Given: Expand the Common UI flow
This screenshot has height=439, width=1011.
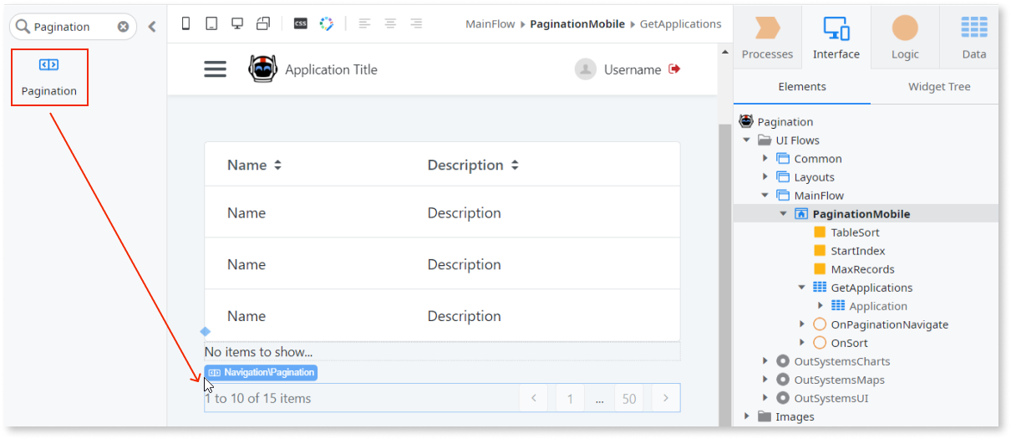Looking at the screenshot, I should click(765, 158).
